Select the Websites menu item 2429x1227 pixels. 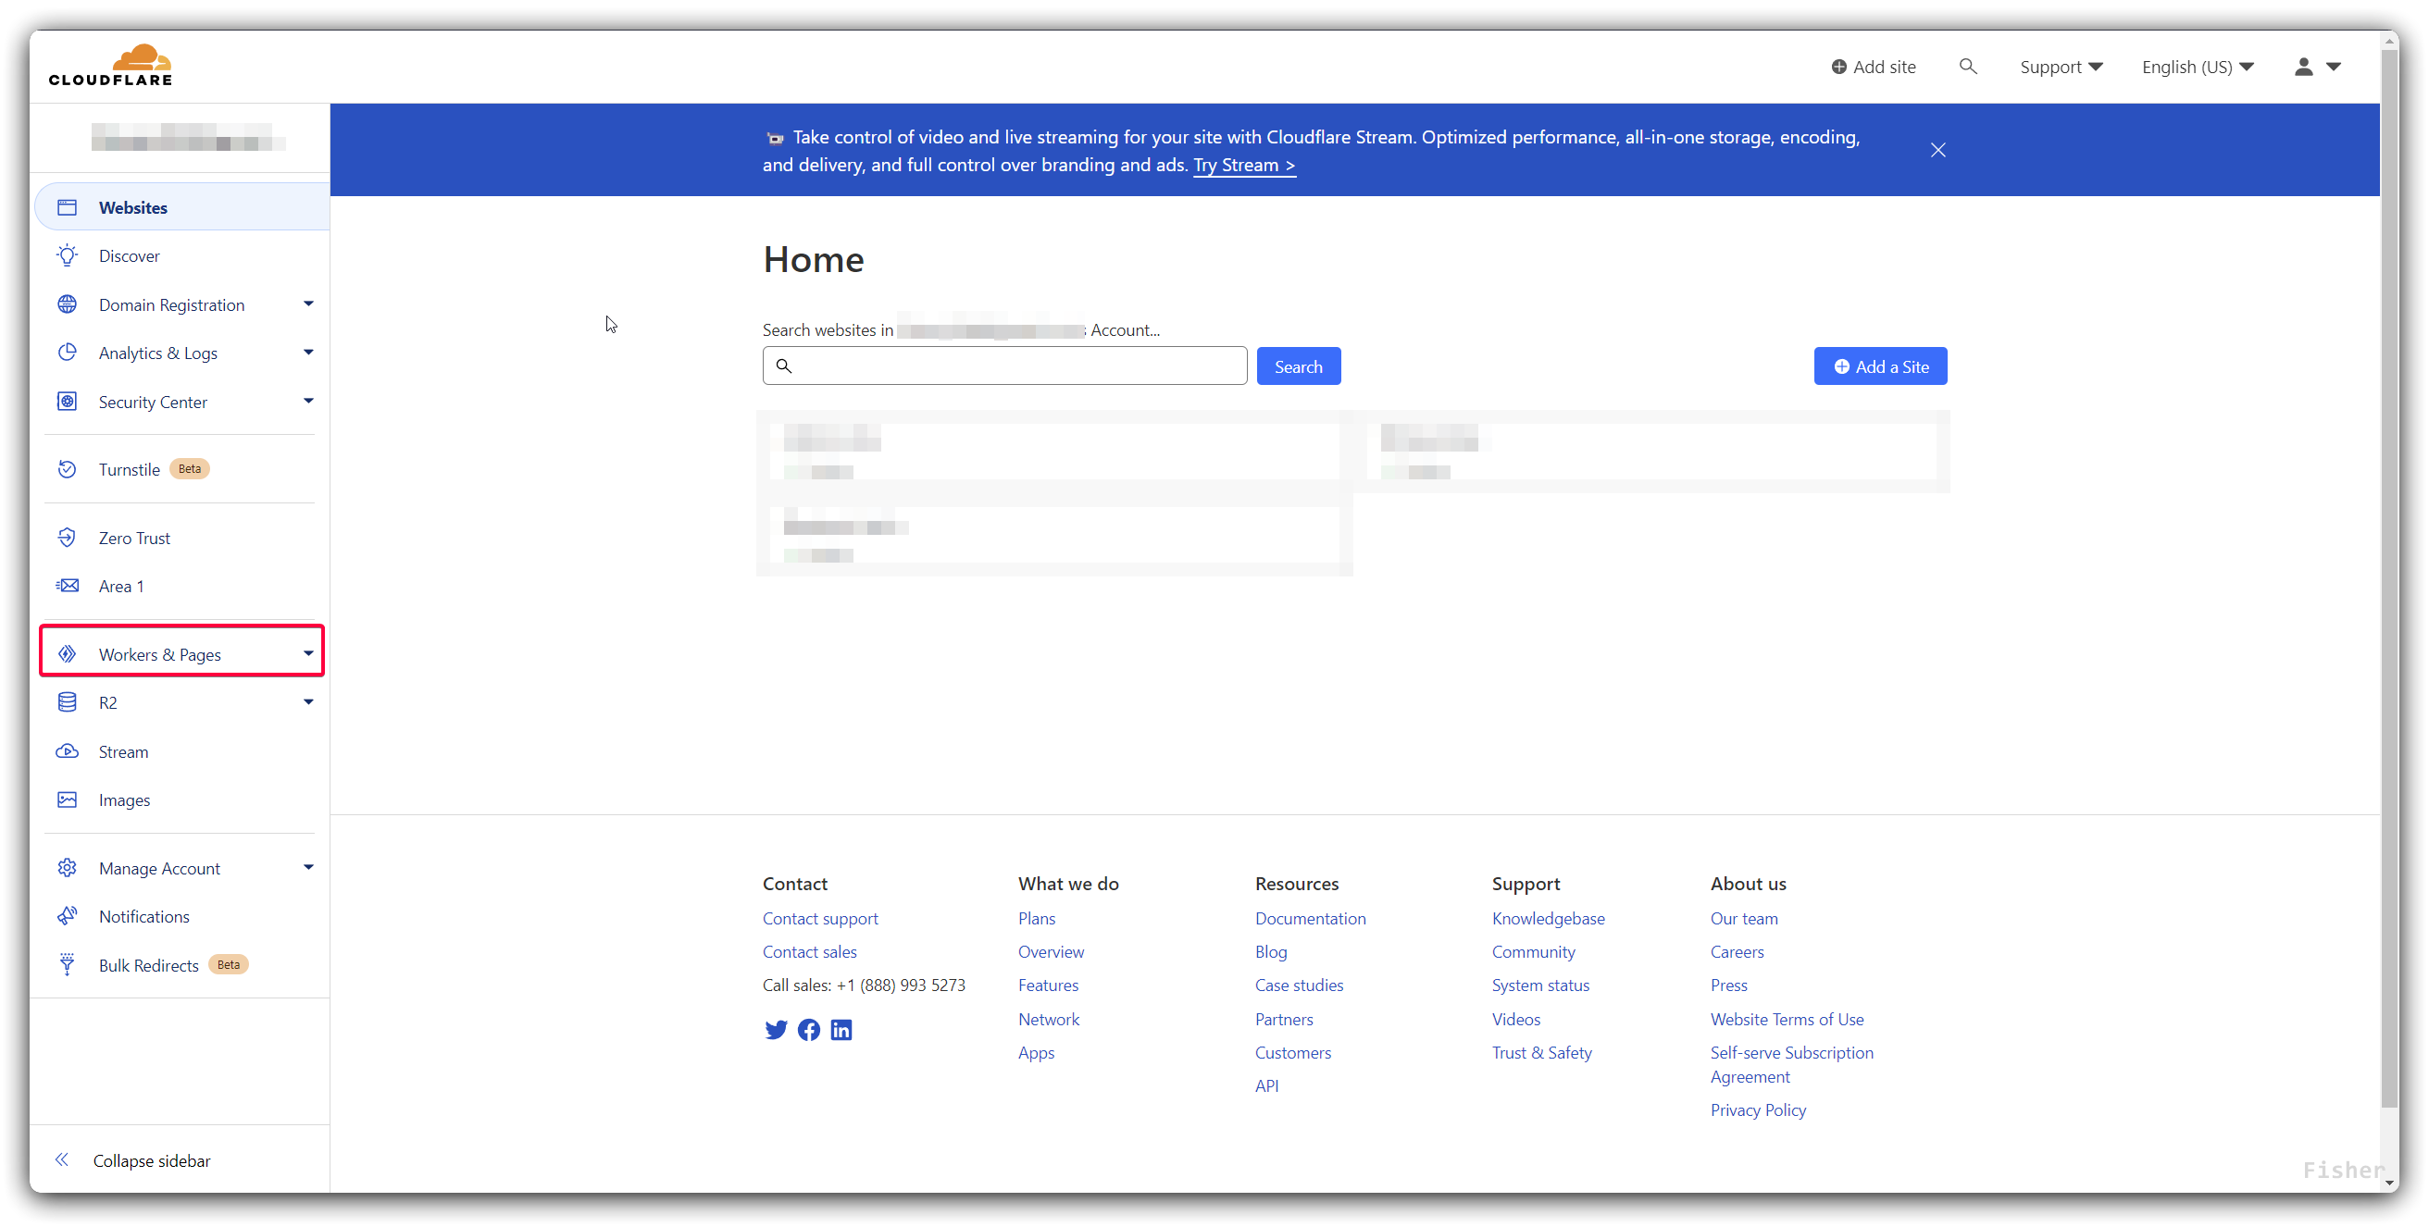[x=133, y=206]
